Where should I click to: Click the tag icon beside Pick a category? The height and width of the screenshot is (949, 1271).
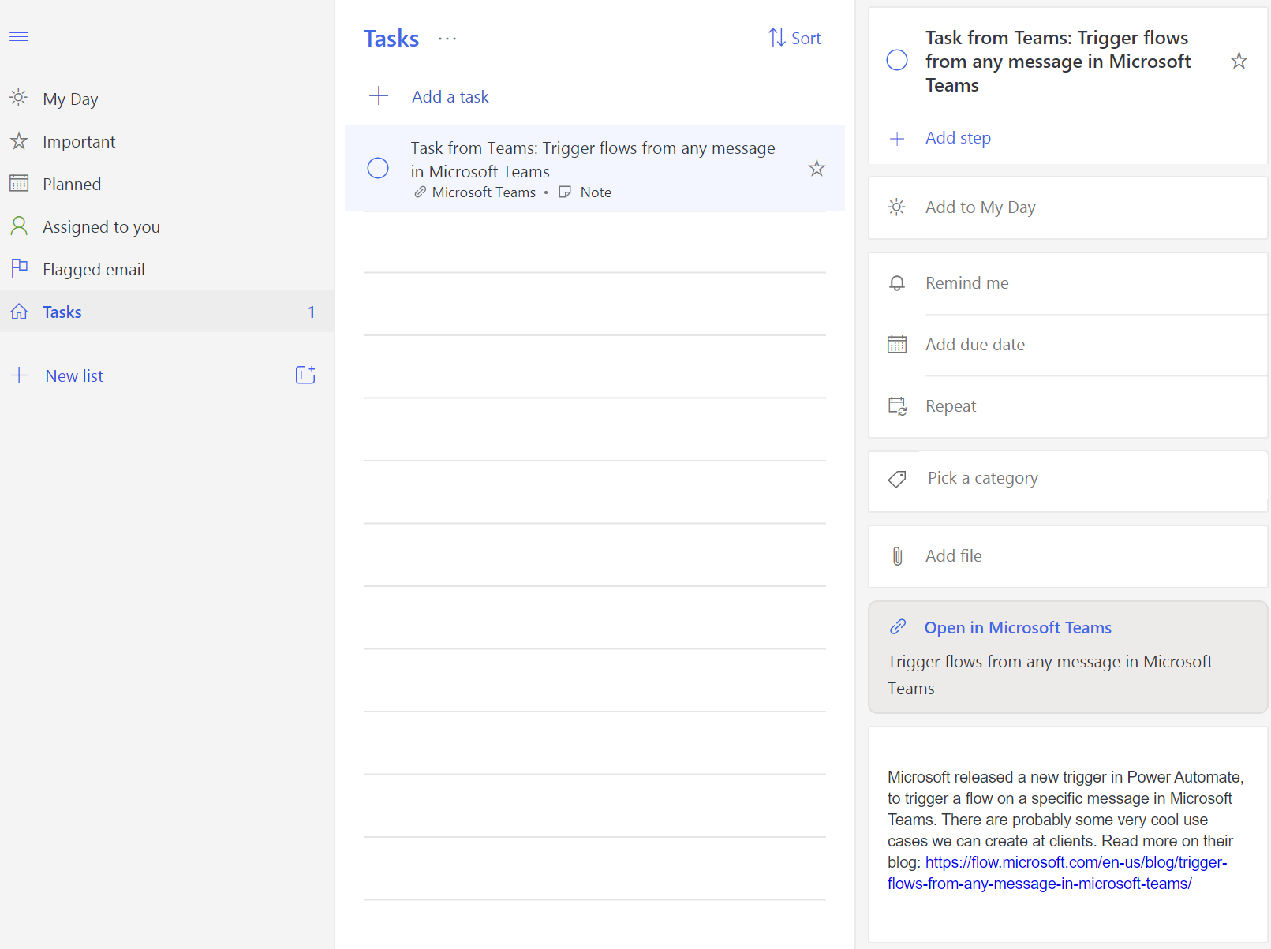tap(897, 479)
